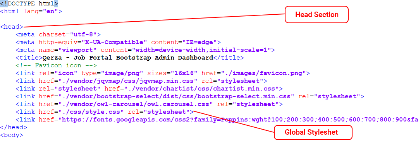The image size is (418, 142).
Task: Click the ./css/style.css link line
Action: [105, 112]
